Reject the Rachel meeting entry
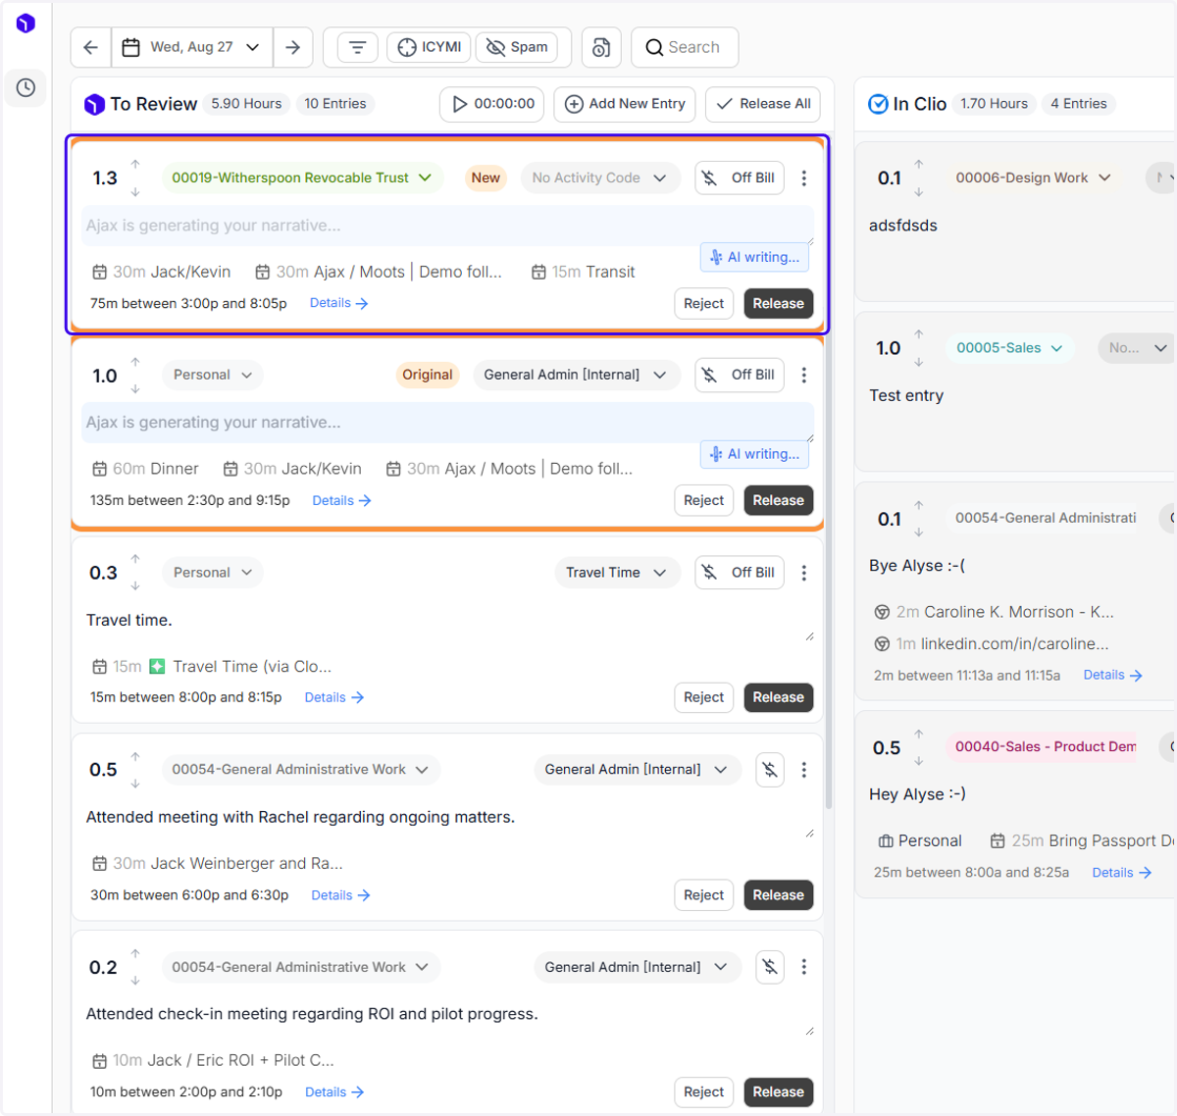 point(703,895)
